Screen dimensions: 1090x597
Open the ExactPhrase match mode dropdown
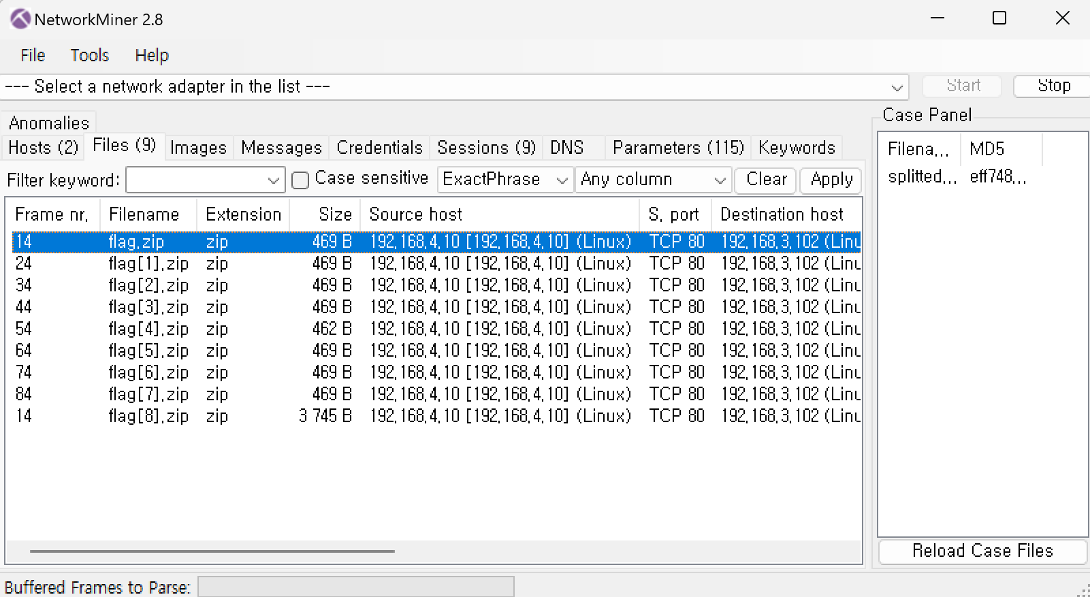point(505,180)
